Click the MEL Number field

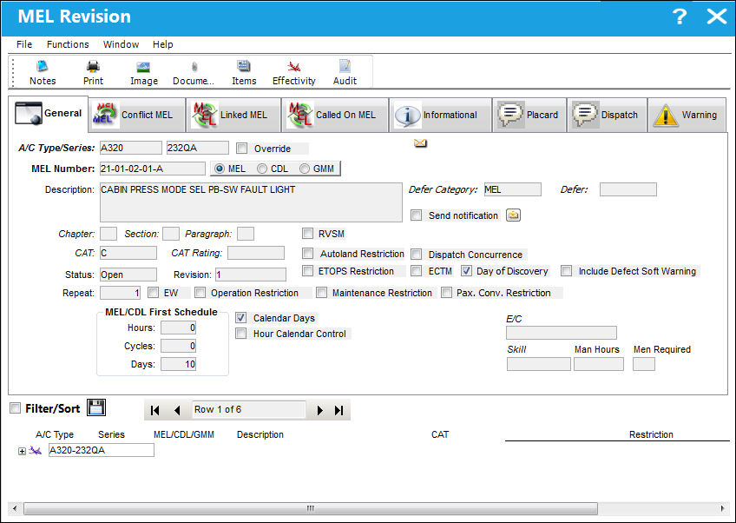tap(153, 169)
